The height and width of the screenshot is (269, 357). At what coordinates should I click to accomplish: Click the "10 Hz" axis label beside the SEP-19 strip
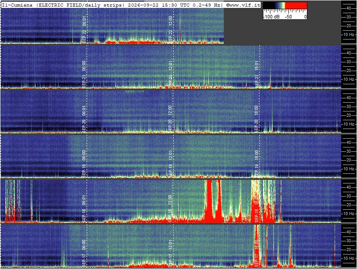(x=349, y=169)
